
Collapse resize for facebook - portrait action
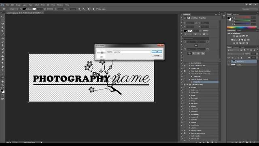(x=189, y=79)
